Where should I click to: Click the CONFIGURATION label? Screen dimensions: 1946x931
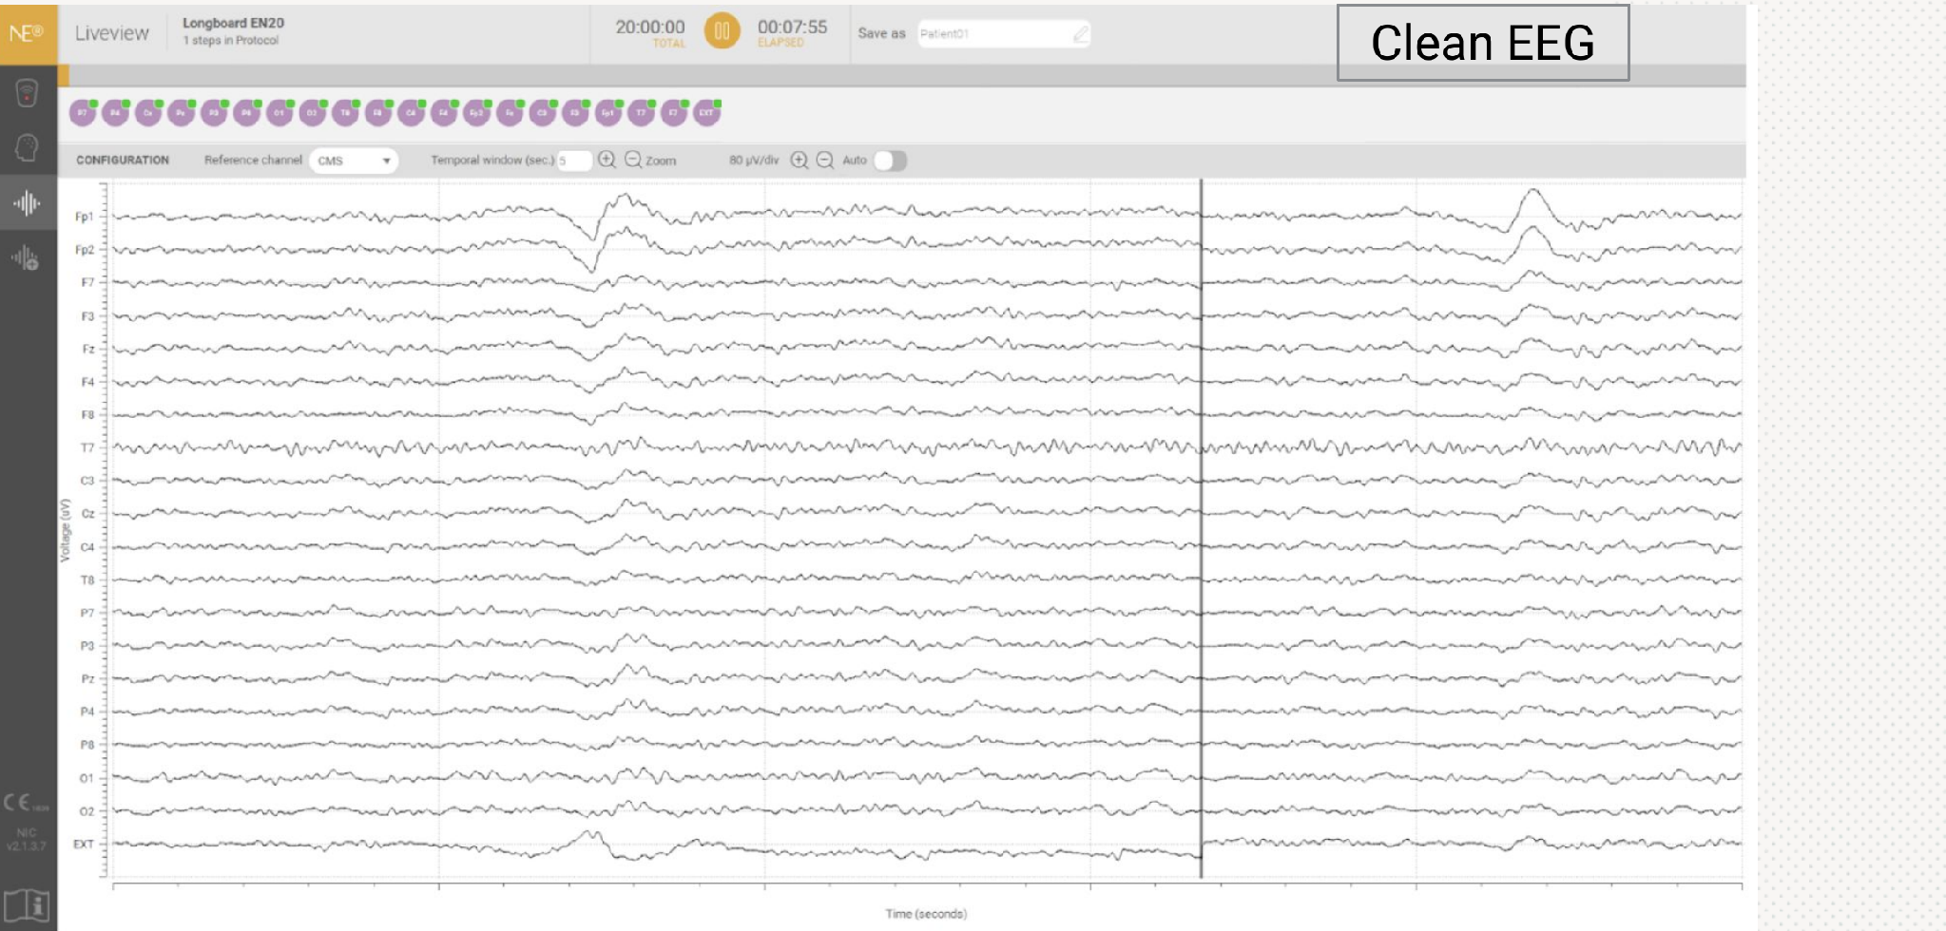pyautogui.click(x=123, y=161)
